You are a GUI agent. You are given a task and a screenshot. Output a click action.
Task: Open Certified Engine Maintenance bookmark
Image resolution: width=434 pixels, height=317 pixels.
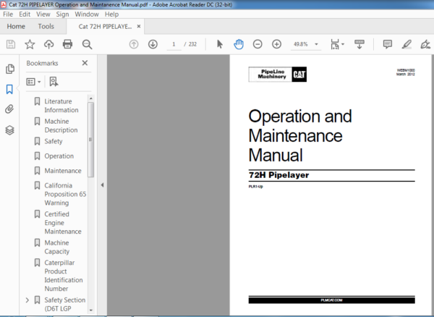point(63,223)
